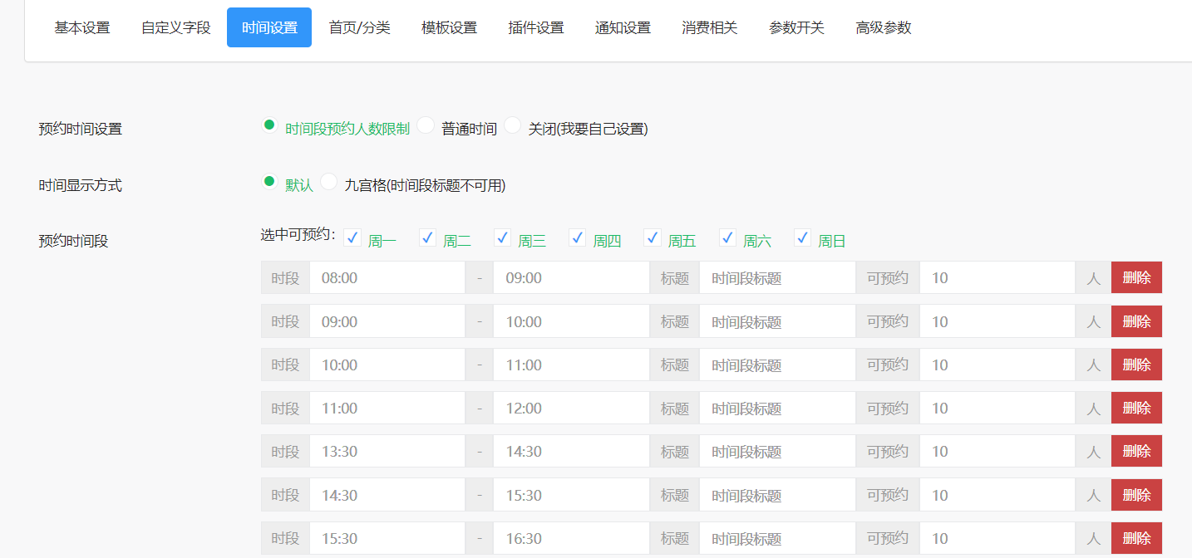The image size is (1192, 558).
Task: Select 关闭(我要自己设置) option
Action: point(513,125)
